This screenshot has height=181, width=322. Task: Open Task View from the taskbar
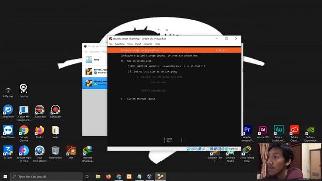click(x=87, y=176)
